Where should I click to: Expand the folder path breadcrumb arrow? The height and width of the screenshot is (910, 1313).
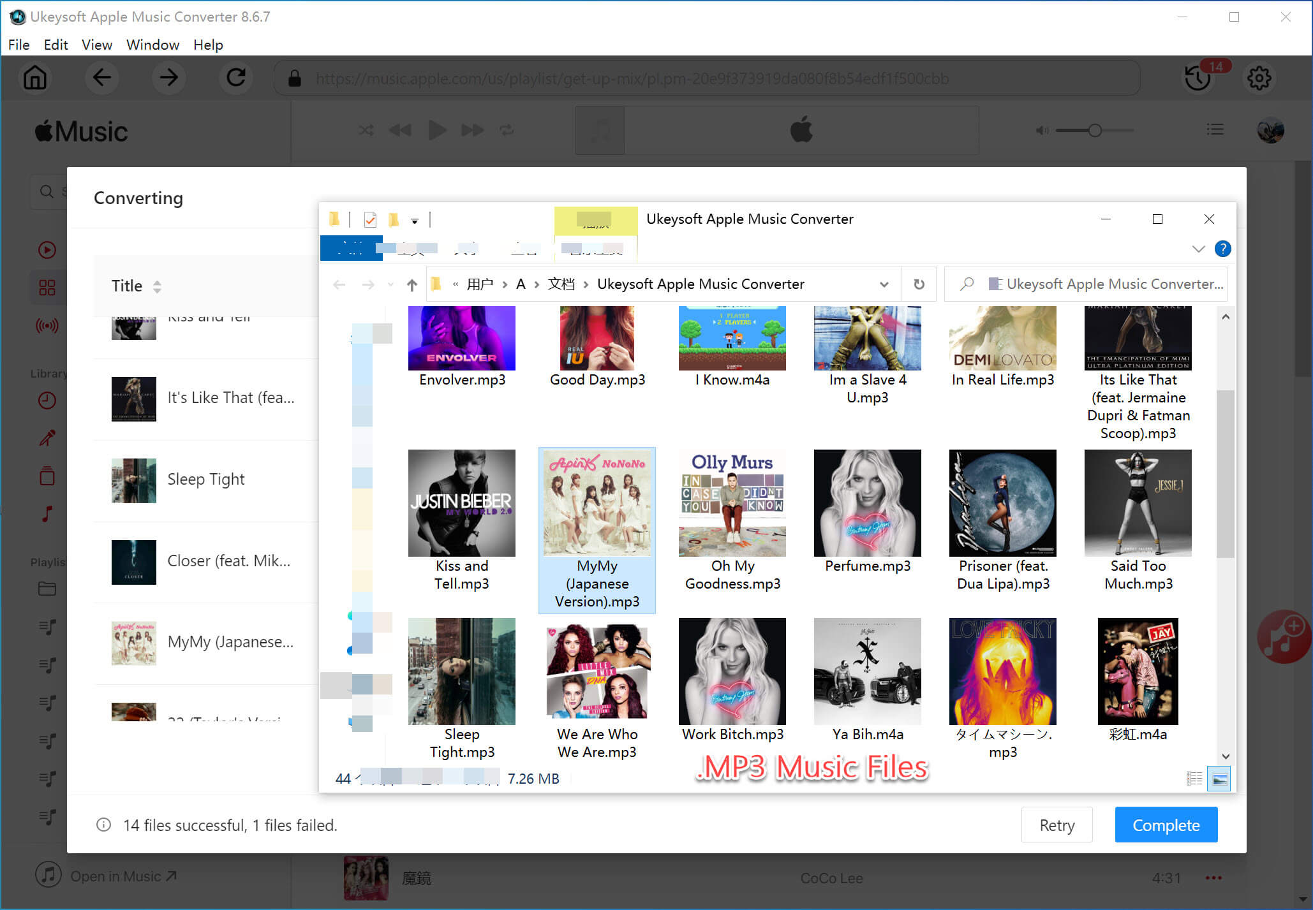click(882, 285)
